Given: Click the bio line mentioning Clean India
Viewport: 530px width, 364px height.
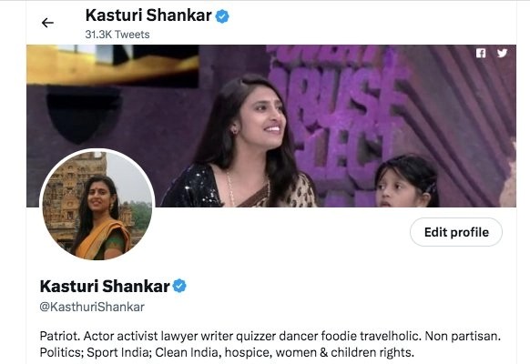Looking at the screenshot, I should click(x=227, y=352).
